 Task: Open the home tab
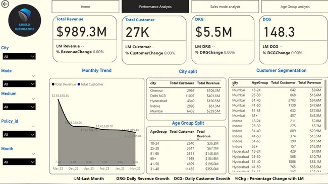(85, 7)
